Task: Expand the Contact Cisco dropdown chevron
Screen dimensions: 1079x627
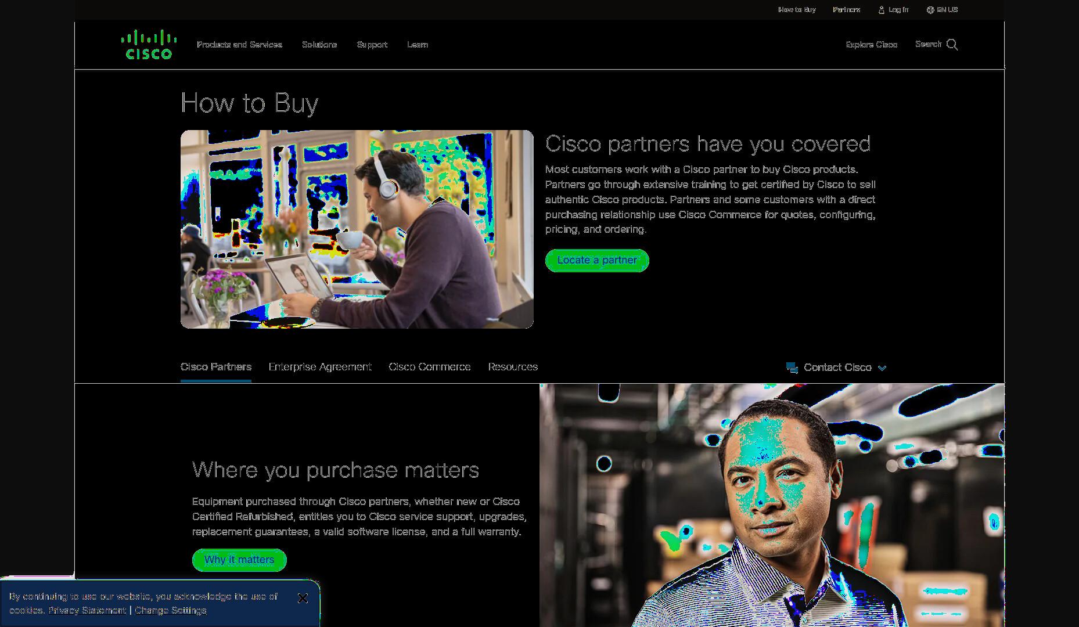Action: coord(882,368)
